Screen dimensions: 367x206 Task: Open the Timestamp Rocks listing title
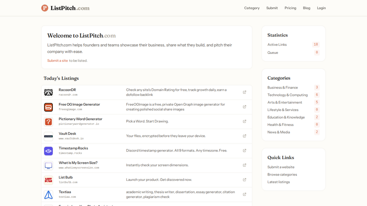coord(73,148)
